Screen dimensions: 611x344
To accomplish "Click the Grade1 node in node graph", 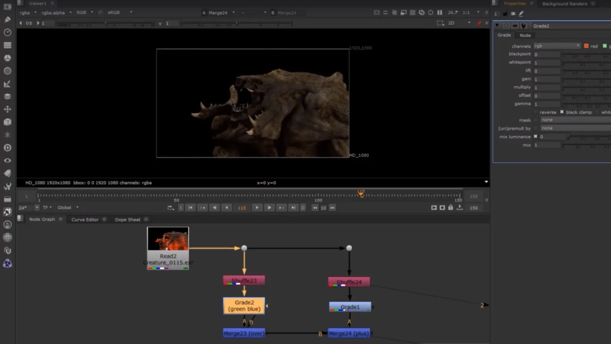I will coord(349,307).
